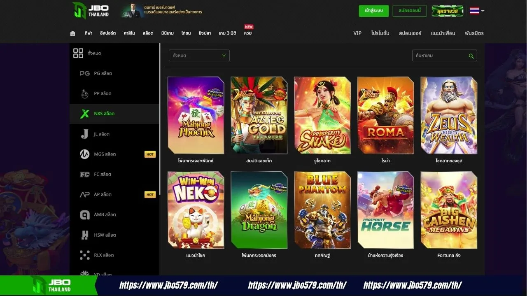Open the มินิเกม menu item
Image resolution: width=527 pixels, height=296 pixels.
(168, 33)
